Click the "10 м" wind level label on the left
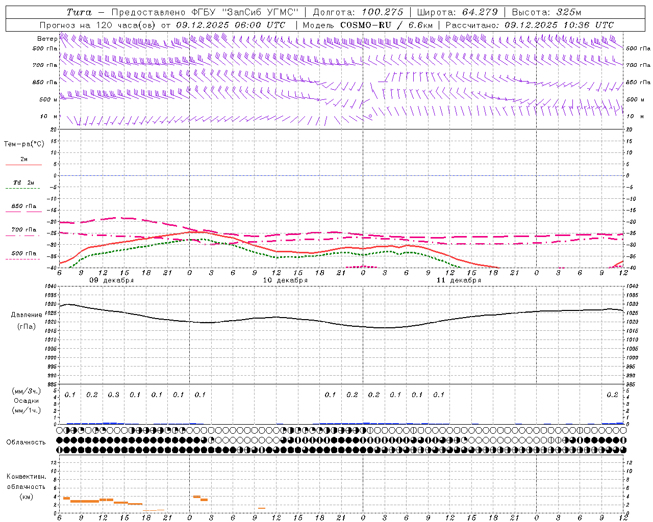The image size is (653, 522). point(48,116)
